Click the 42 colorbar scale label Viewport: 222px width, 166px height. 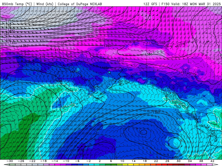coord(212,161)
